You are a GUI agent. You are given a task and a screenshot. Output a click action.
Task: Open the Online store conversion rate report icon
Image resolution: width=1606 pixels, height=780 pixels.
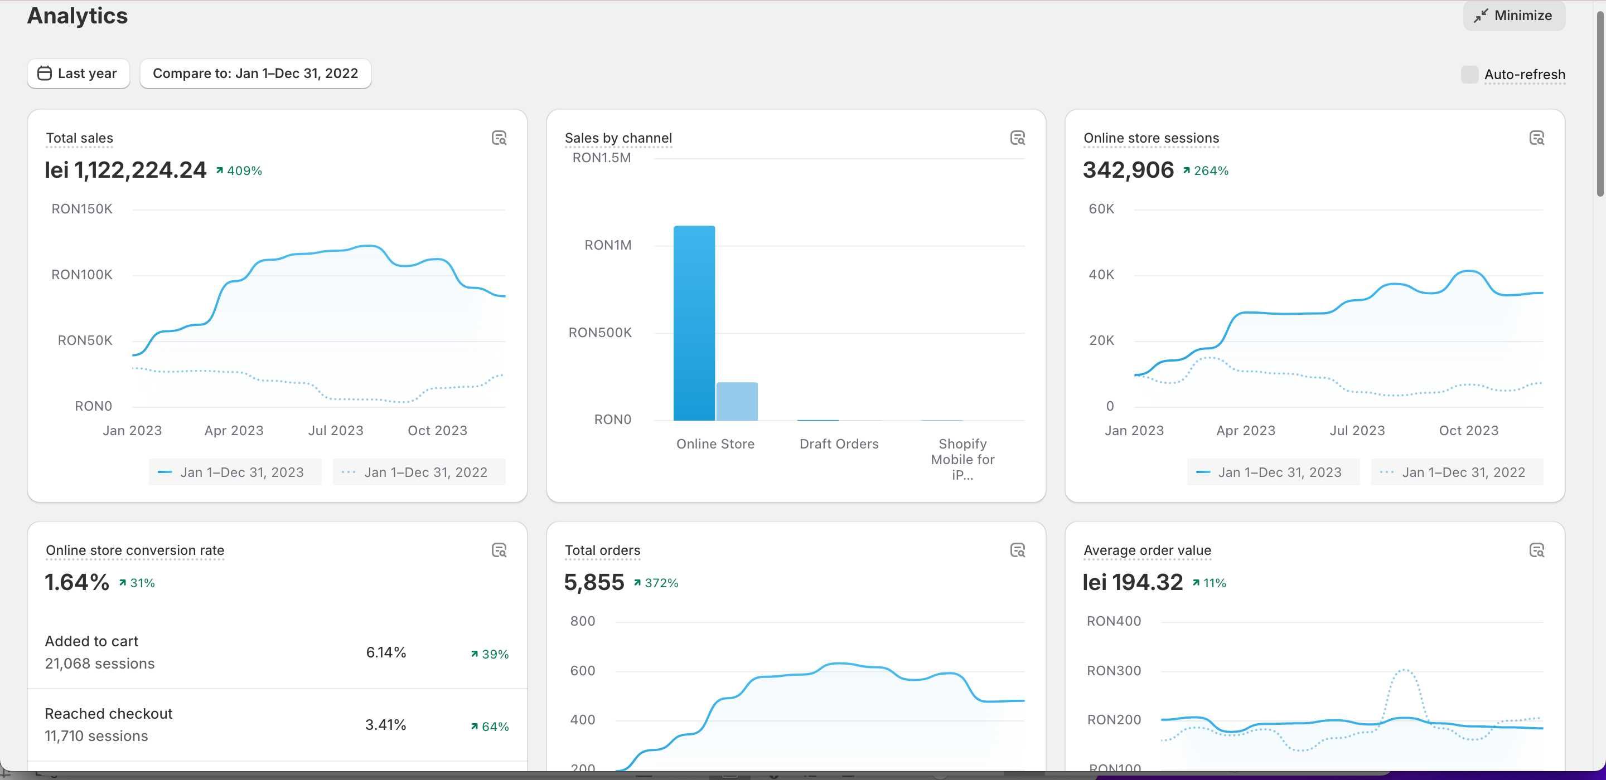(499, 550)
